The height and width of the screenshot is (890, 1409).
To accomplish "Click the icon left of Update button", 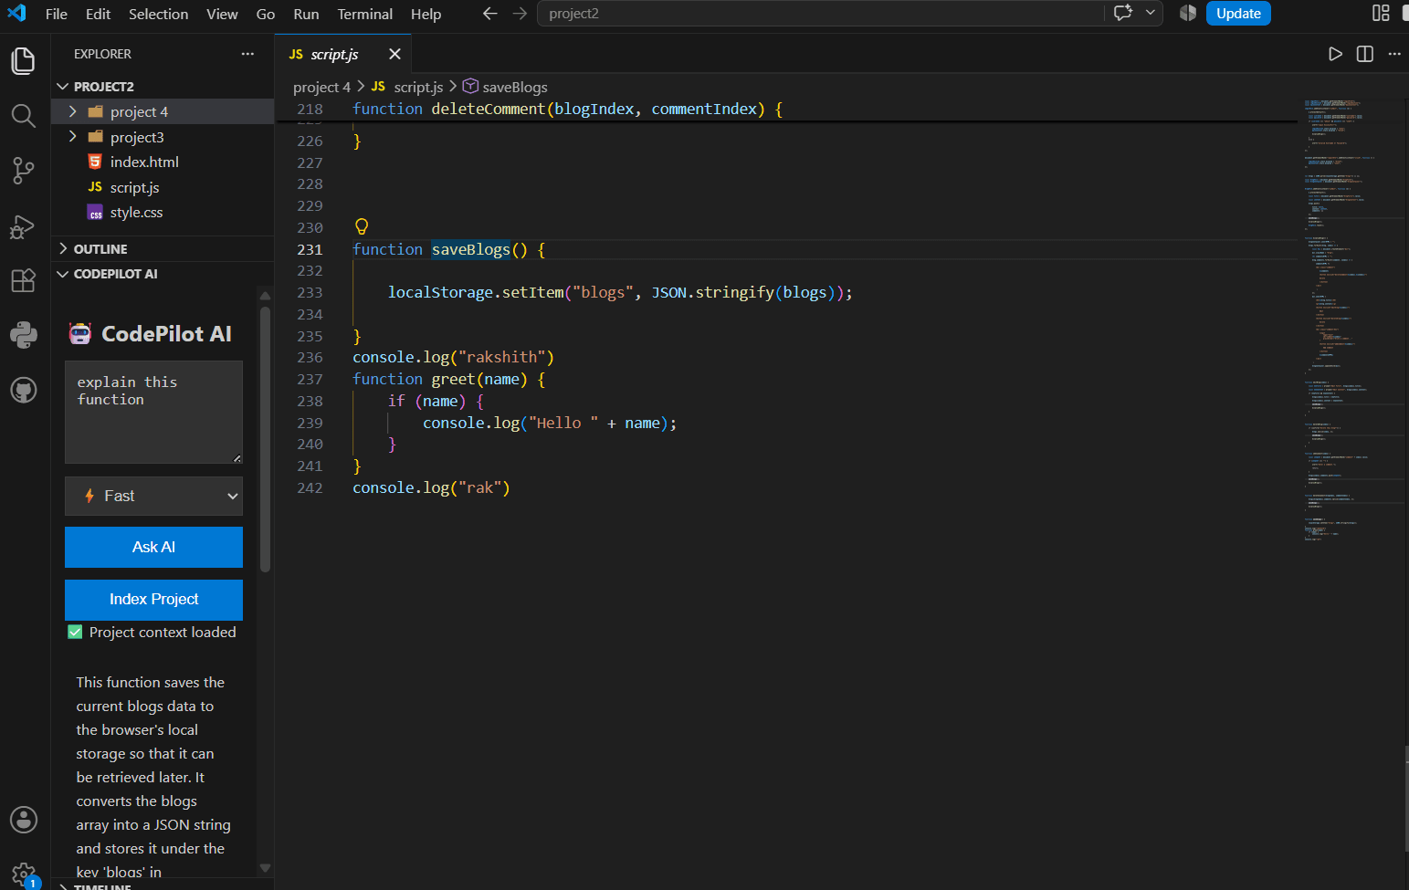I will (x=1188, y=13).
